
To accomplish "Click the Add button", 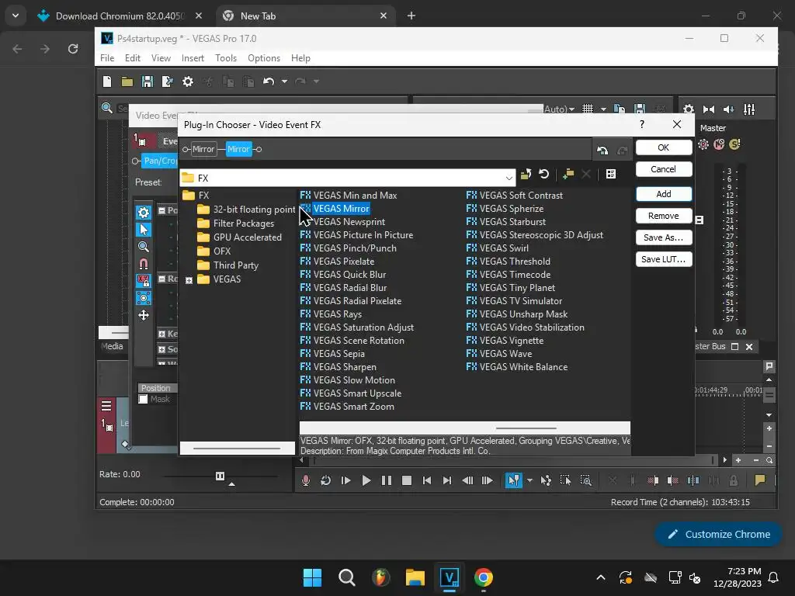I will click(663, 194).
